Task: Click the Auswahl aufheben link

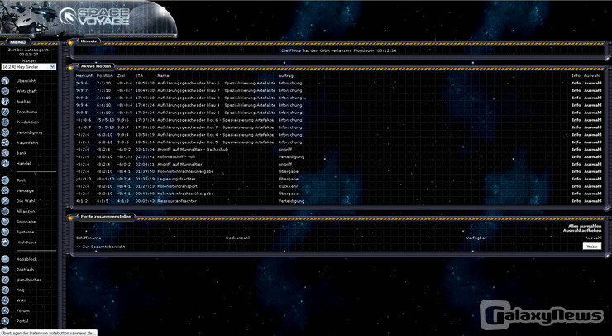Action: pyautogui.click(x=582, y=231)
